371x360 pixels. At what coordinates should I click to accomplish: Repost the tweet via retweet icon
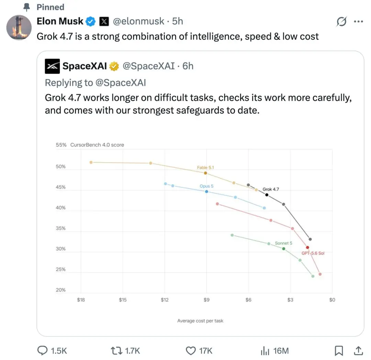(117, 350)
